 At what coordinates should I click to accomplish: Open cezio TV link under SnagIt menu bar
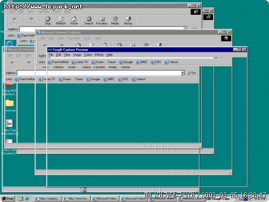80,62
